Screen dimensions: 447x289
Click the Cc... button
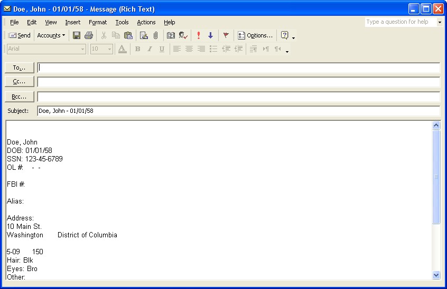click(20, 82)
